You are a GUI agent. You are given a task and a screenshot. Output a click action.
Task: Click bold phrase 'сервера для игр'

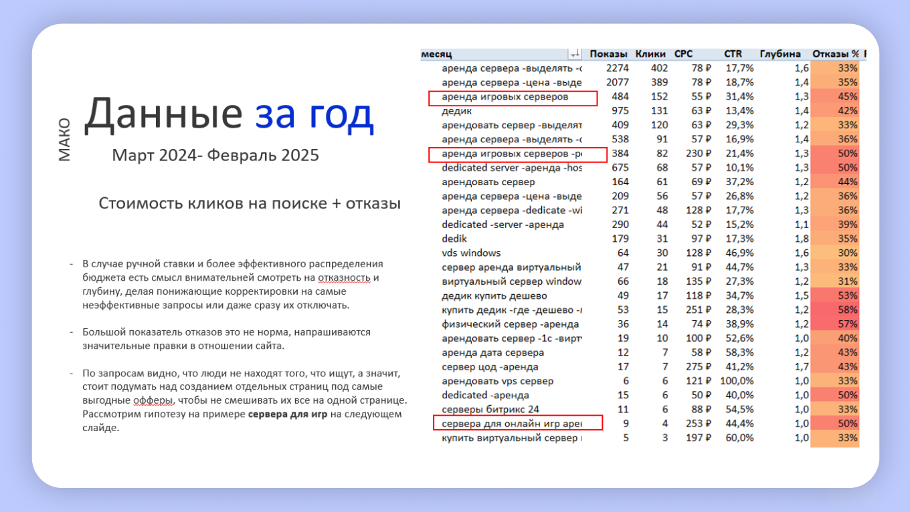(286, 414)
